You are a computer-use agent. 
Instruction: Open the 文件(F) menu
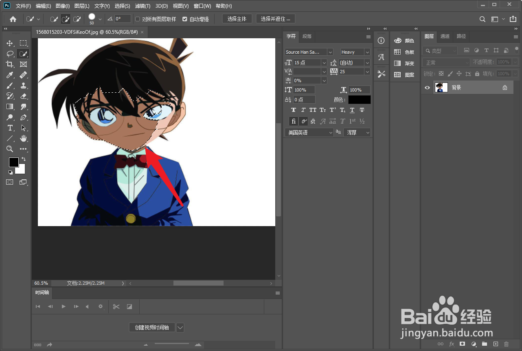tap(23, 6)
